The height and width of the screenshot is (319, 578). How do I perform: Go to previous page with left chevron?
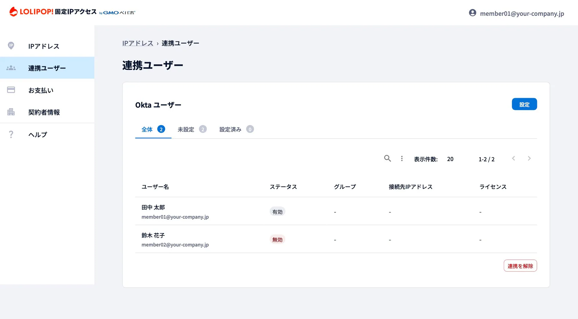pyautogui.click(x=513, y=158)
